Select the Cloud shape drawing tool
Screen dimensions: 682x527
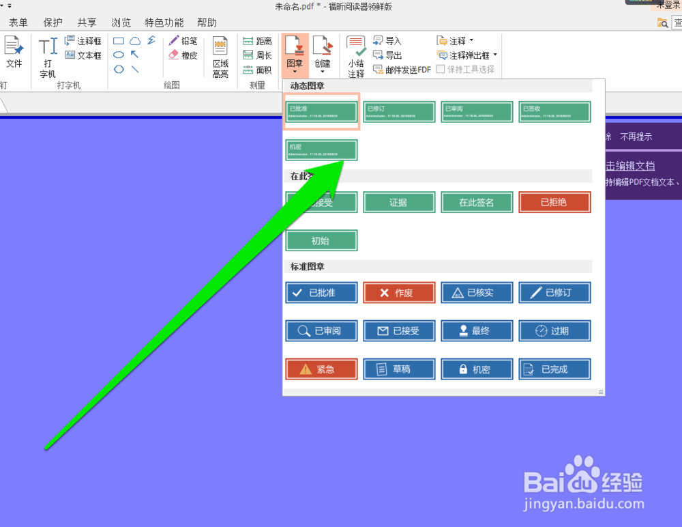tap(134, 40)
